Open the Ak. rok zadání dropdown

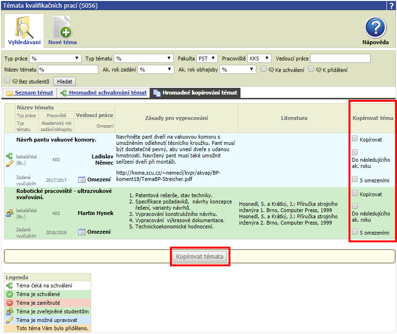click(156, 70)
